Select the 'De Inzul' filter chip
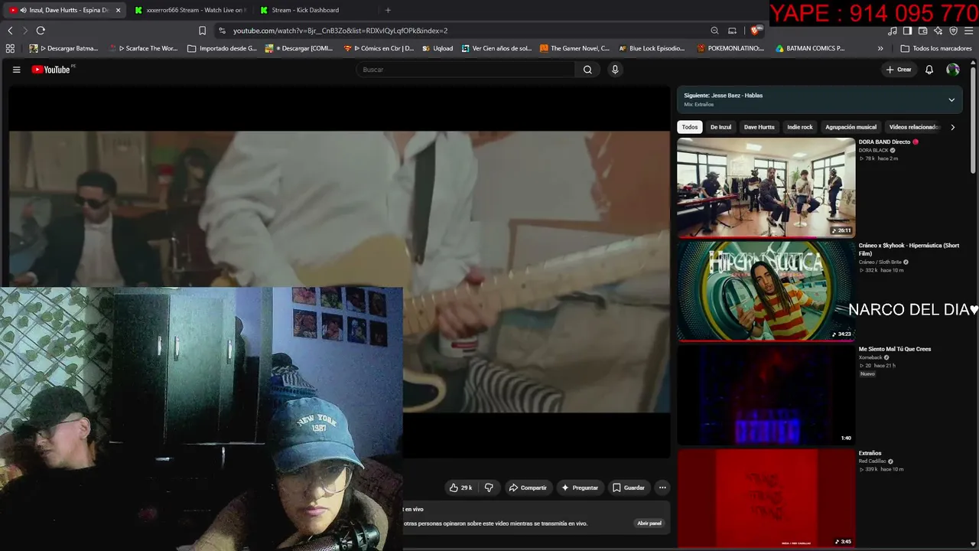979x551 pixels. tap(720, 127)
